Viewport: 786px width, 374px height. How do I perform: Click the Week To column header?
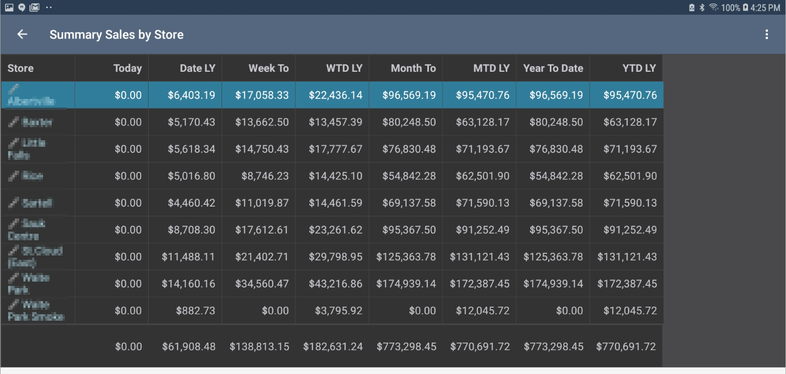[268, 68]
